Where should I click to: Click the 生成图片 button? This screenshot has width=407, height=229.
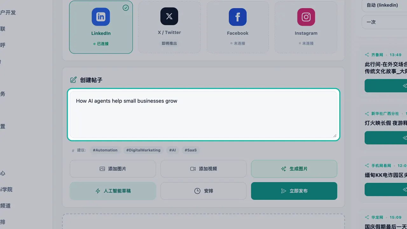pyautogui.click(x=294, y=169)
